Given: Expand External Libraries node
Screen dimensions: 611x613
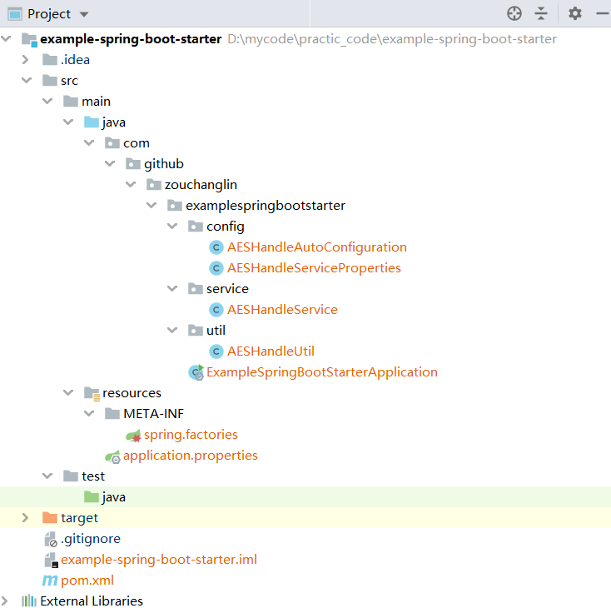Looking at the screenshot, I should [x=7, y=601].
